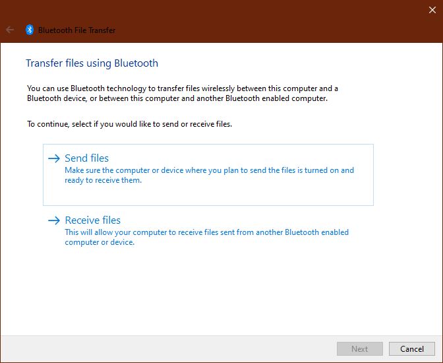Click the 'Bluetooth File Transfer' window title text
The image size is (443, 363).
(76, 30)
